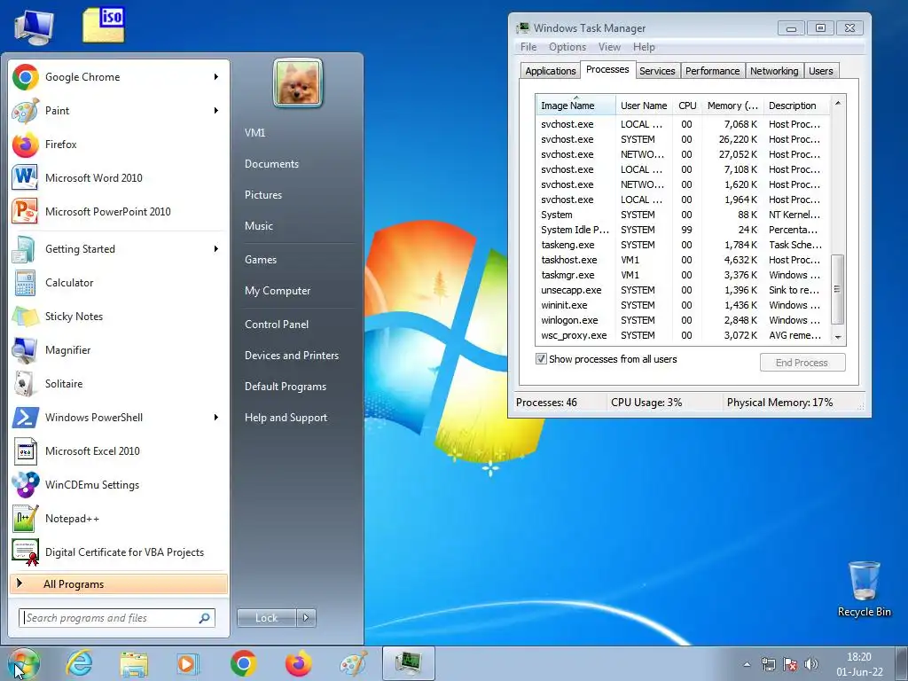The width and height of the screenshot is (908, 681).
Task: Select the taskmgr.exe process row
Action: [x=683, y=275]
